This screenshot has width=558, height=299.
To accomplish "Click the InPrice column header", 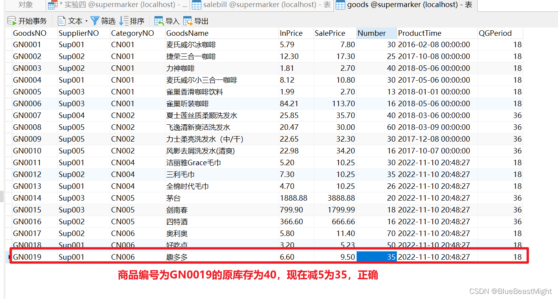I will coord(296,33).
